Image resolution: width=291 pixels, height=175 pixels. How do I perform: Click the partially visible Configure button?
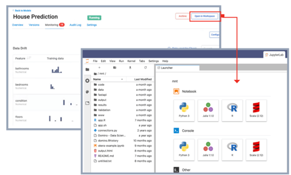214,35
